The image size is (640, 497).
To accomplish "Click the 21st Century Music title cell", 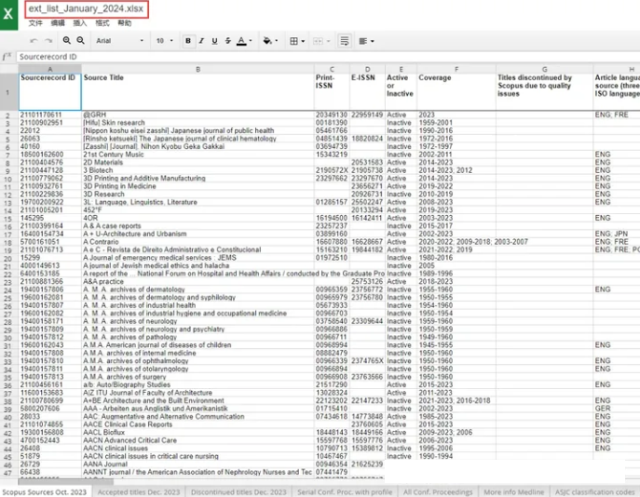I will [x=197, y=154].
